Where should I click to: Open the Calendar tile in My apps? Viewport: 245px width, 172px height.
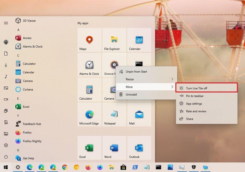click(139, 40)
